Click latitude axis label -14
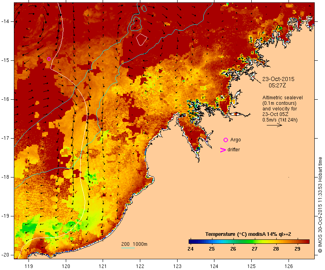Viewport: 325px width, 270px height. pos(5,21)
